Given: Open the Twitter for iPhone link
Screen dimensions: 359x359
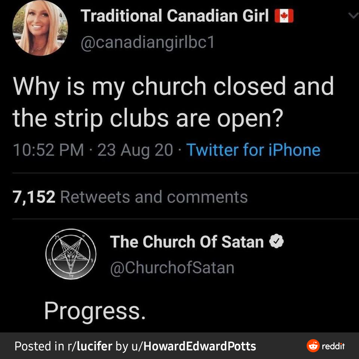Looking at the screenshot, I should 253,150.
